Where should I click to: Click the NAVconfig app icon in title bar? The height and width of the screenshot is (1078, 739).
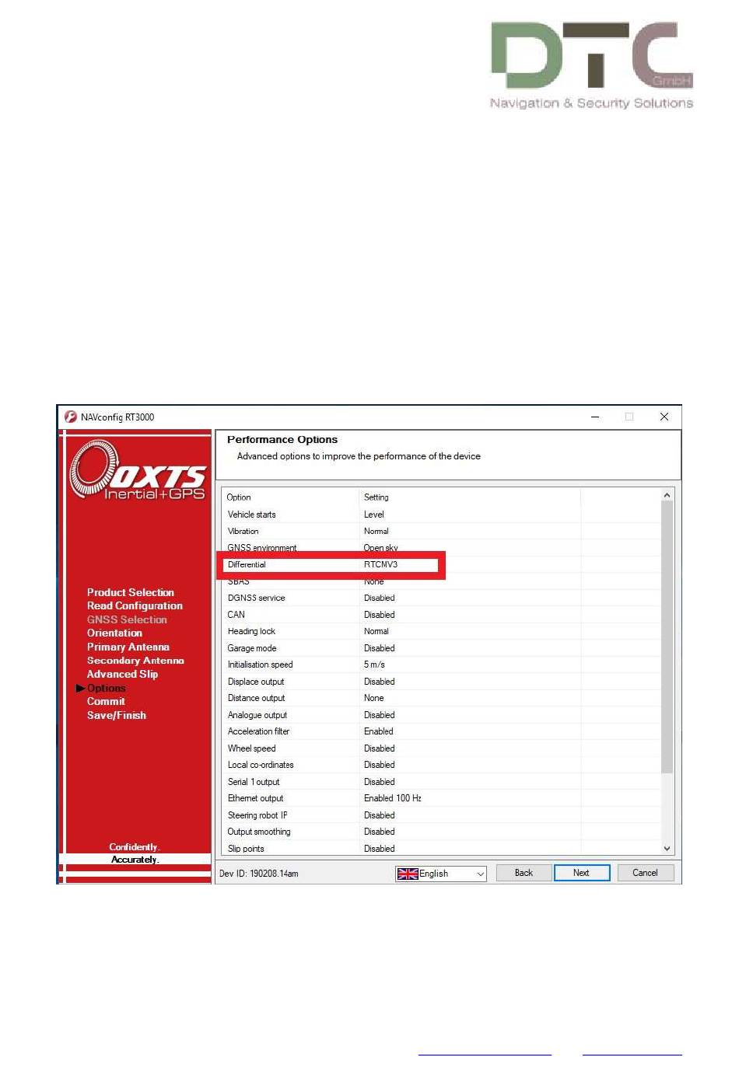click(x=71, y=417)
